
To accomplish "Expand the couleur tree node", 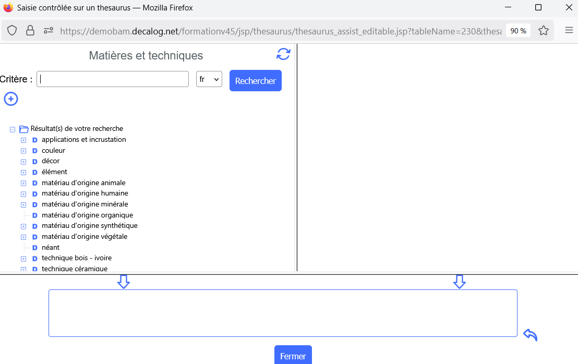I will pos(23,151).
